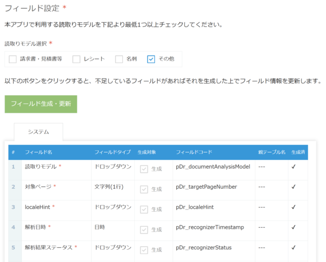Uncheck the その他 model checkbox
Image resolution: width=326 pixels, height=262 pixels.
point(151,59)
